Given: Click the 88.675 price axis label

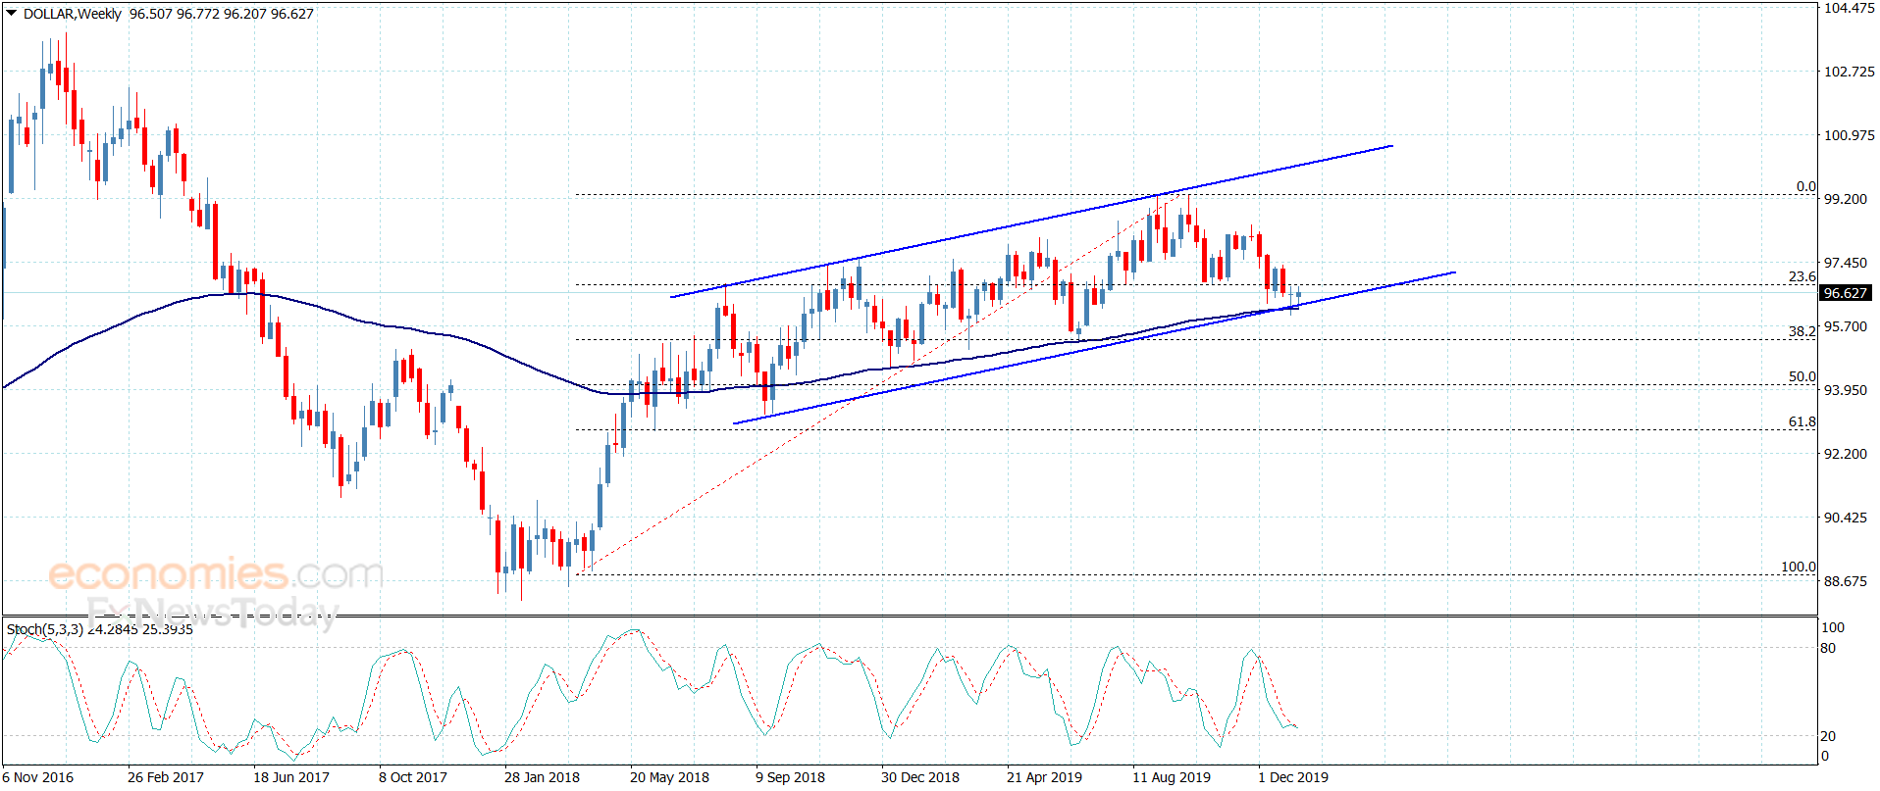Looking at the screenshot, I should point(1846,581).
